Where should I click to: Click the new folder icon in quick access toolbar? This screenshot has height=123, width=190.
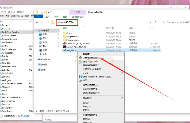coord(46,12)
